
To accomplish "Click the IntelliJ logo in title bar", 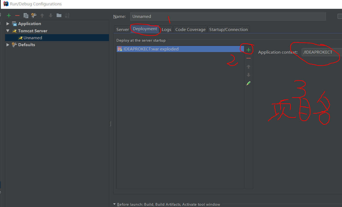I will coord(5,4).
